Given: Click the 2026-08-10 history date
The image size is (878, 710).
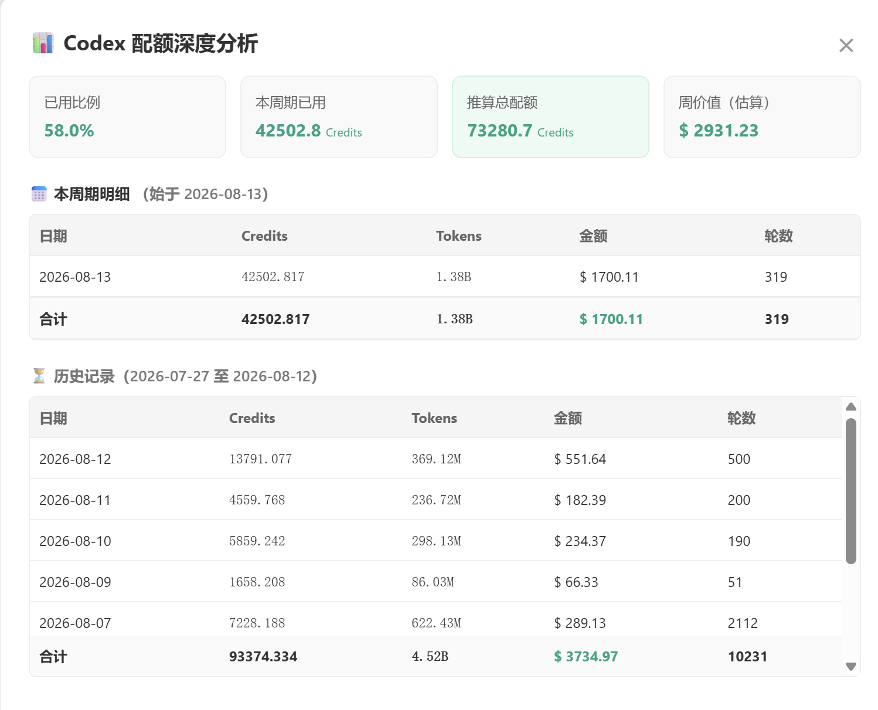Looking at the screenshot, I should (x=75, y=541).
